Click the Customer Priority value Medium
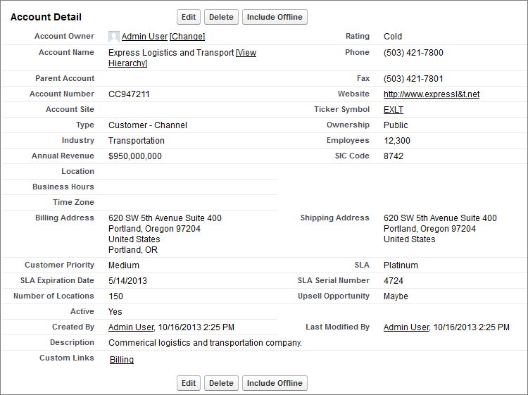Viewport: 528px width, 395px height. [124, 265]
